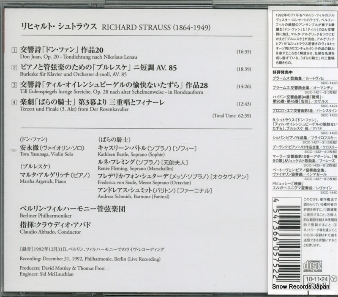Click the duration '(18:39)'
This screenshot has height=297, width=338.
click(x=244, y=69)
